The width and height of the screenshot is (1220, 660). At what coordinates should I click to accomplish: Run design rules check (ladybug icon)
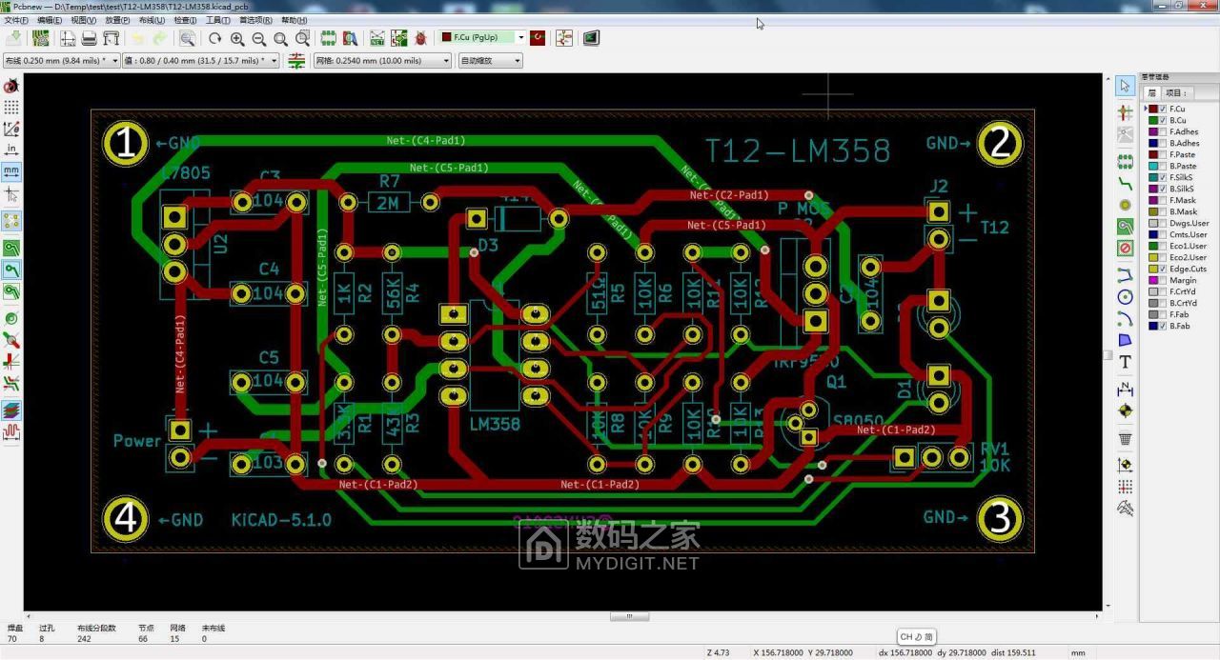tap(421, 38)
